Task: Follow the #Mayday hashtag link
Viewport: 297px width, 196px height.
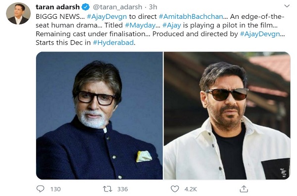Action: [x=140, y=25]
